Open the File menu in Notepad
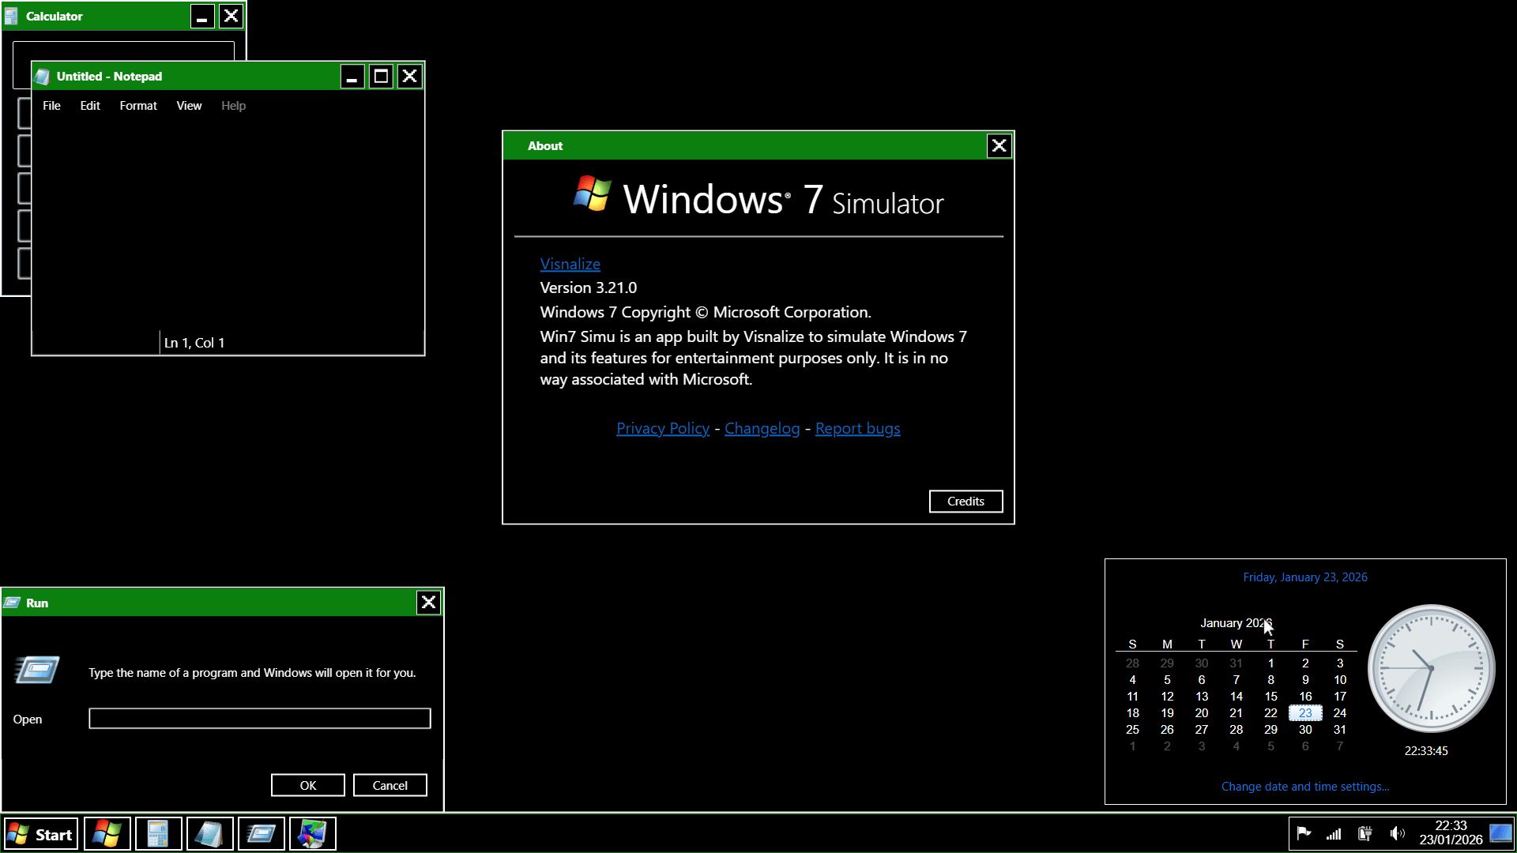This screenshot has width=1517, height=853. 51,106
